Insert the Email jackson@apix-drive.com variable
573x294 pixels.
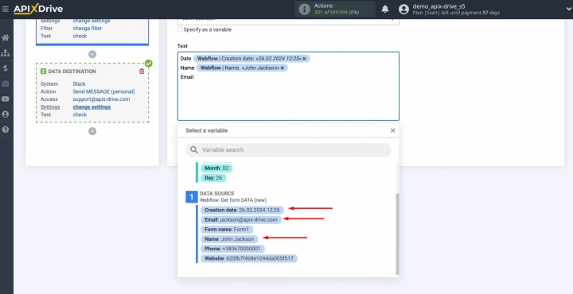click(241, 220)
